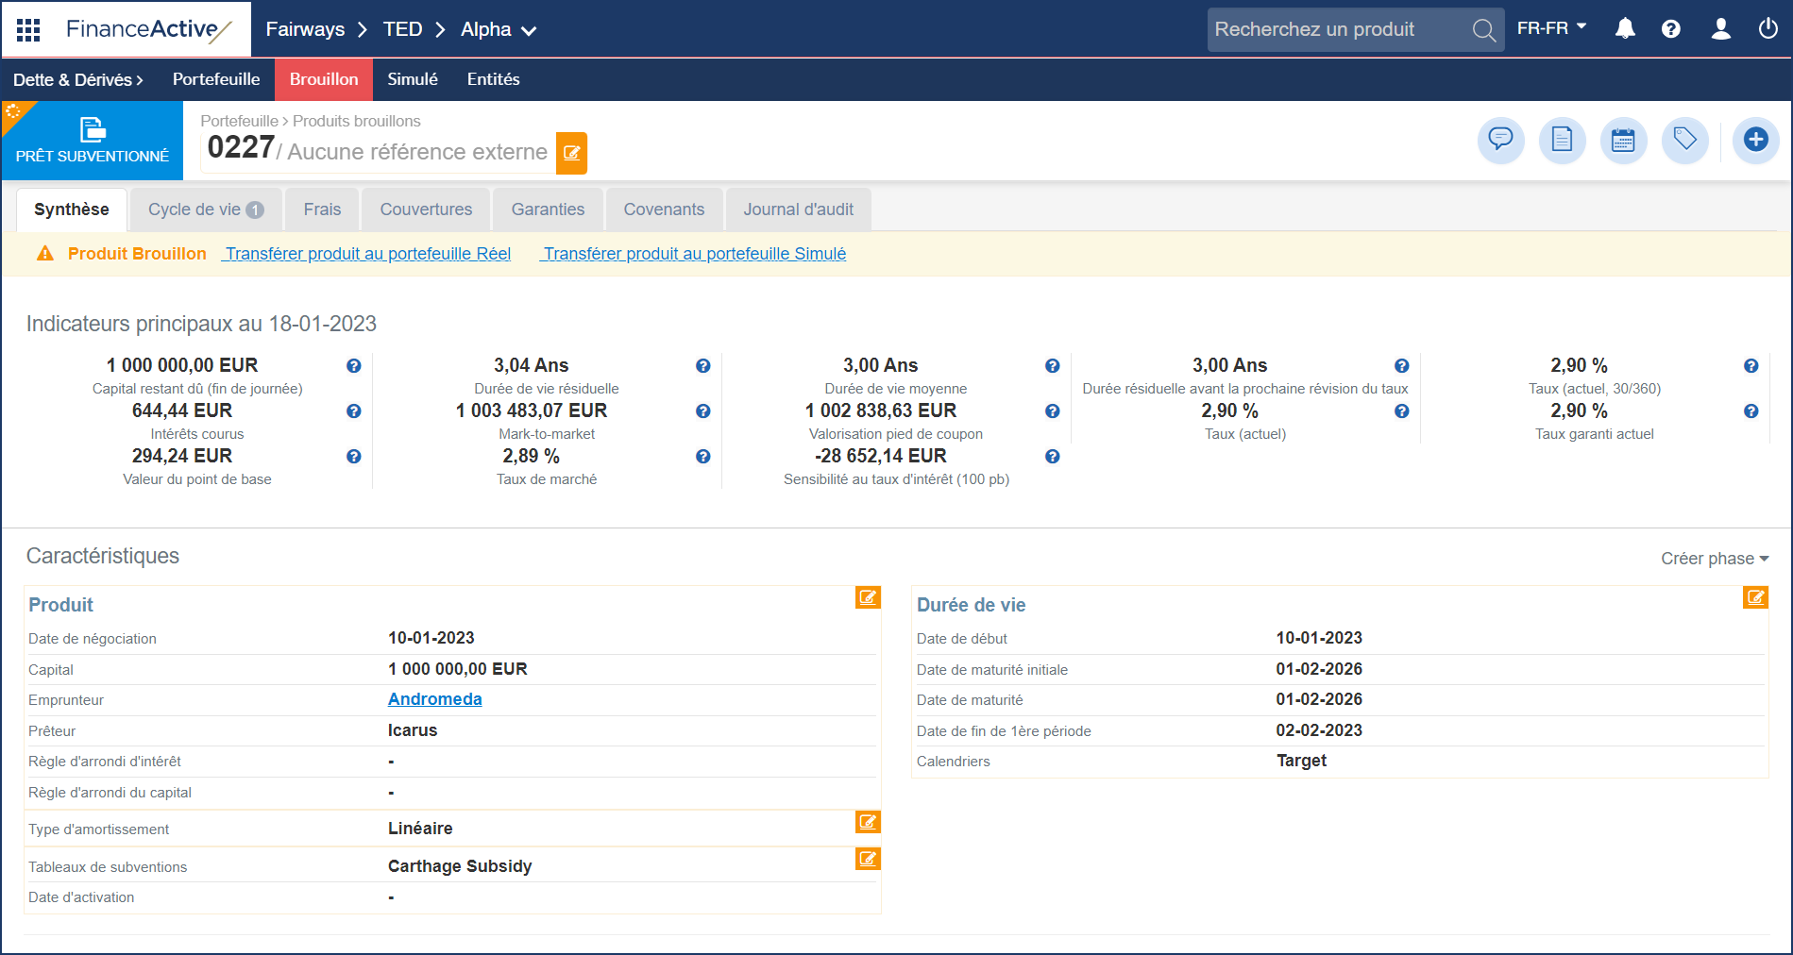This screenshot has height=955, width=1793.
Task: Expand the Créer phase dropdown
Action: coord(1714,559)
